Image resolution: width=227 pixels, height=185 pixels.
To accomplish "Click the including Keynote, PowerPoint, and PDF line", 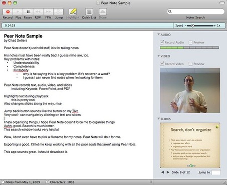I will pos(41,89).
